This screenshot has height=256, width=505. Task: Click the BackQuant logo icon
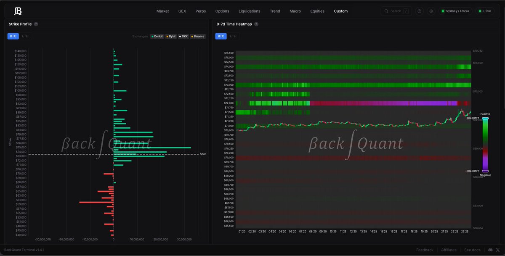(18, 11)
